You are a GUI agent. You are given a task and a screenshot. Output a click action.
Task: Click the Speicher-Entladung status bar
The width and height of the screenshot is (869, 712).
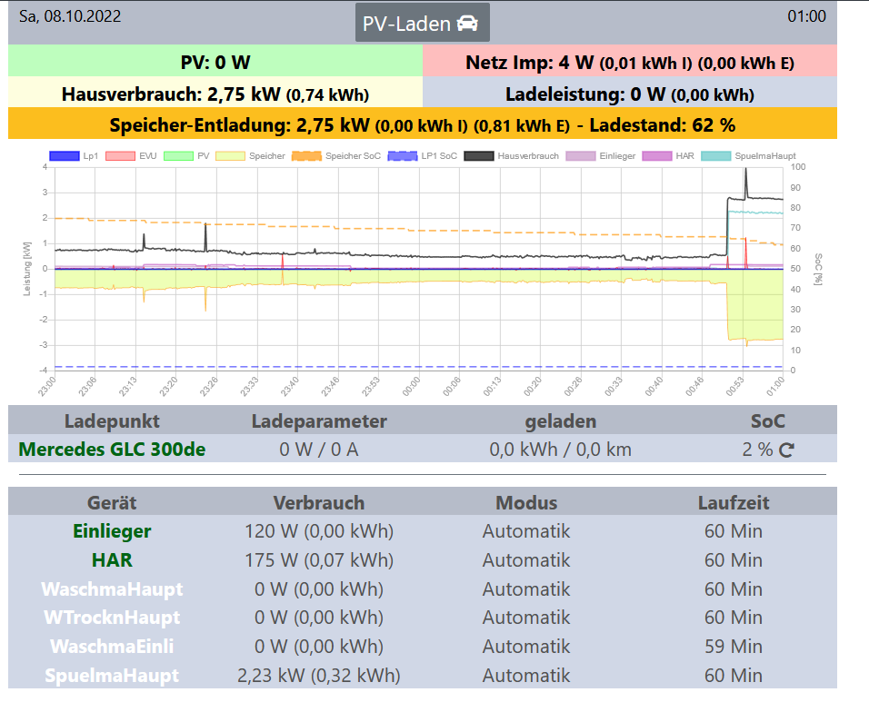422,124
